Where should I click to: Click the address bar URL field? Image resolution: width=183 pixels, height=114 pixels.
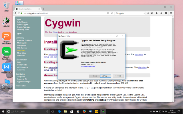[64, 13]
